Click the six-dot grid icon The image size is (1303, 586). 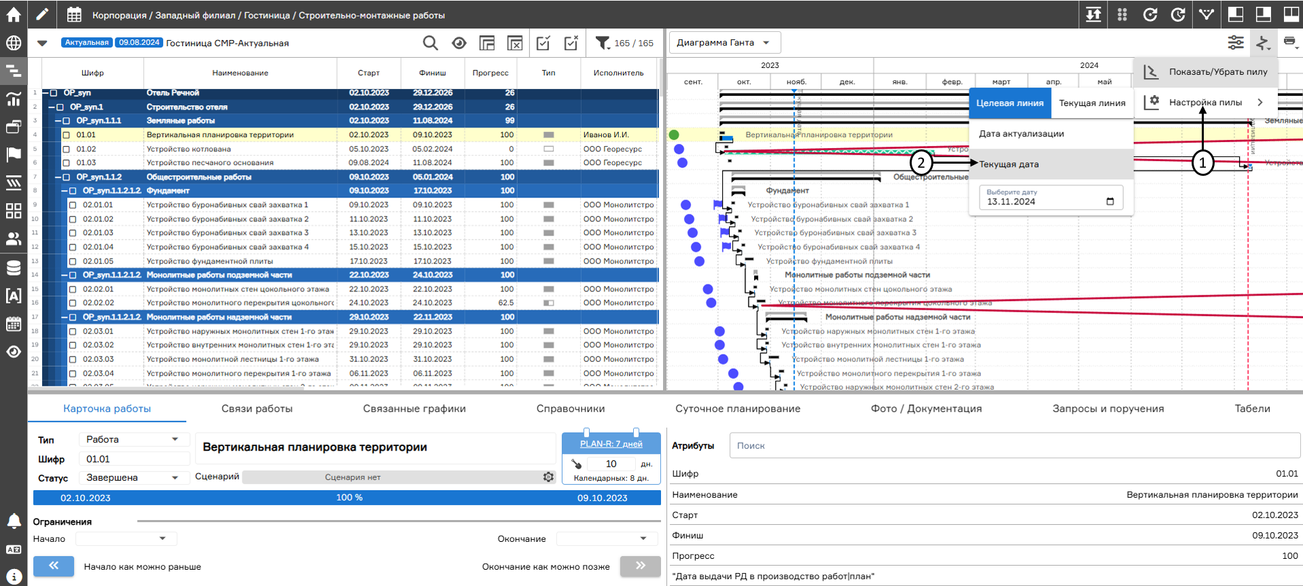[1122, 14]
